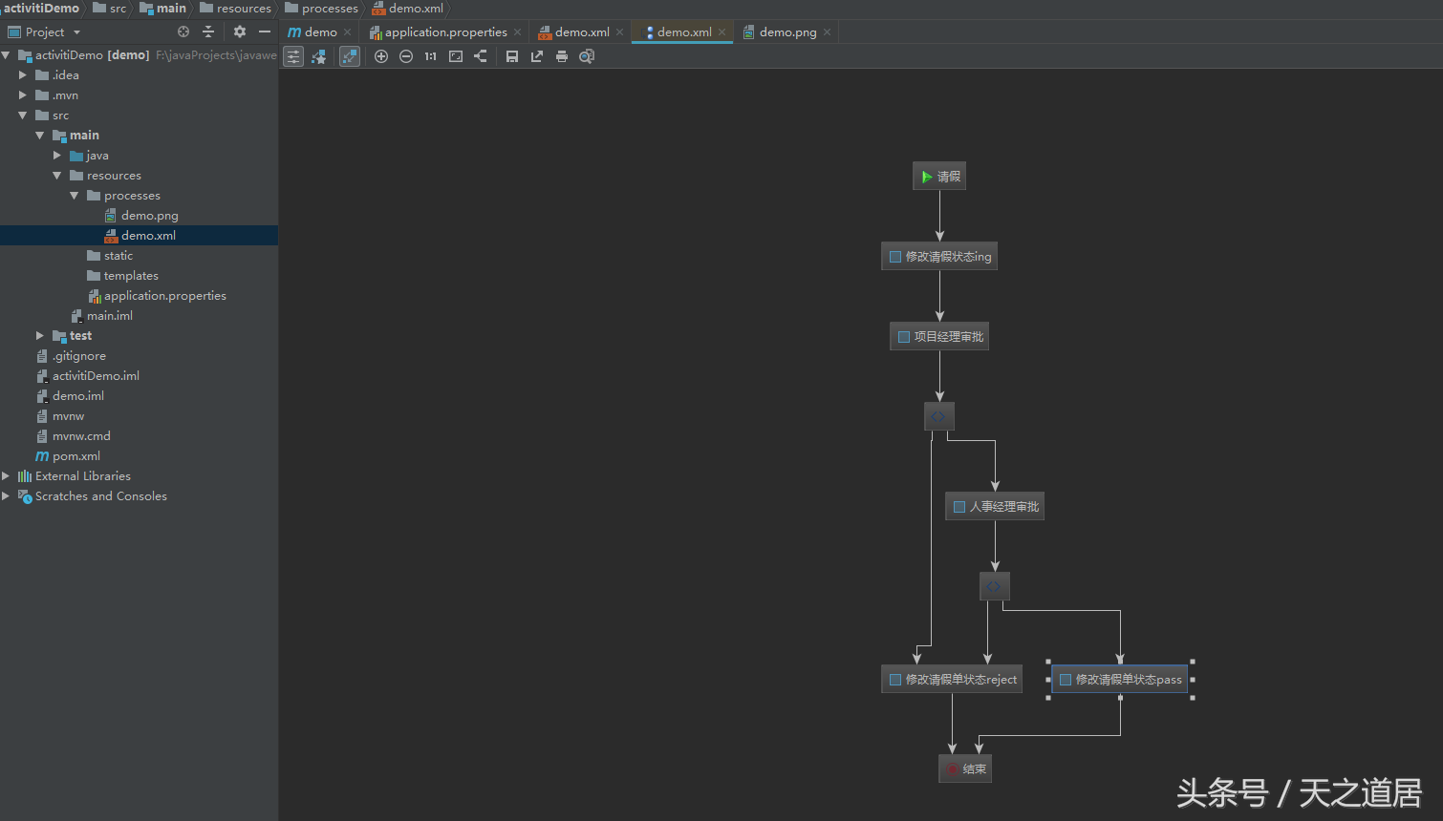Open print preview icon
The height and width of the screenshot is (821, 1443).
(587, 56)
